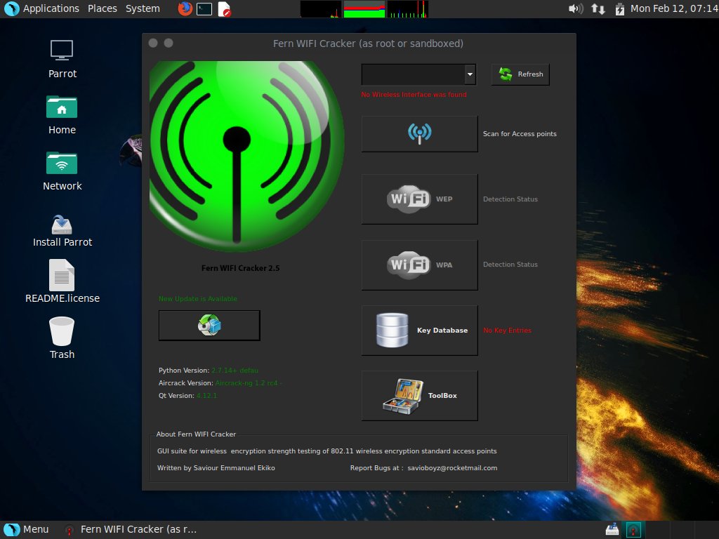719x539 pixels.
Task: Click the Qt Version line
Action: (x=188, y=396)
